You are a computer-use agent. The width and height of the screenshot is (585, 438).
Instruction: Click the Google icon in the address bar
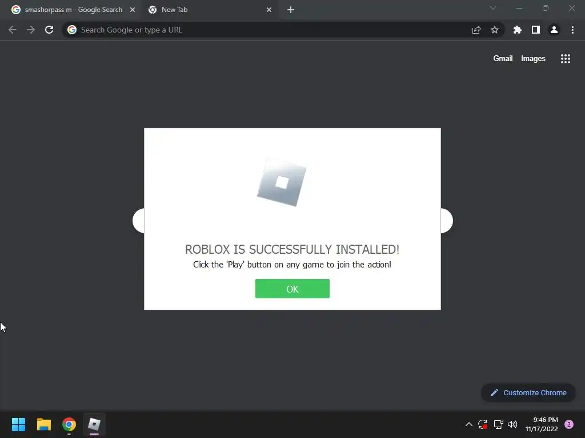coord(72,30)
